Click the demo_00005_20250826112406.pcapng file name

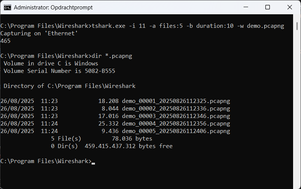(x=176, y=131)
